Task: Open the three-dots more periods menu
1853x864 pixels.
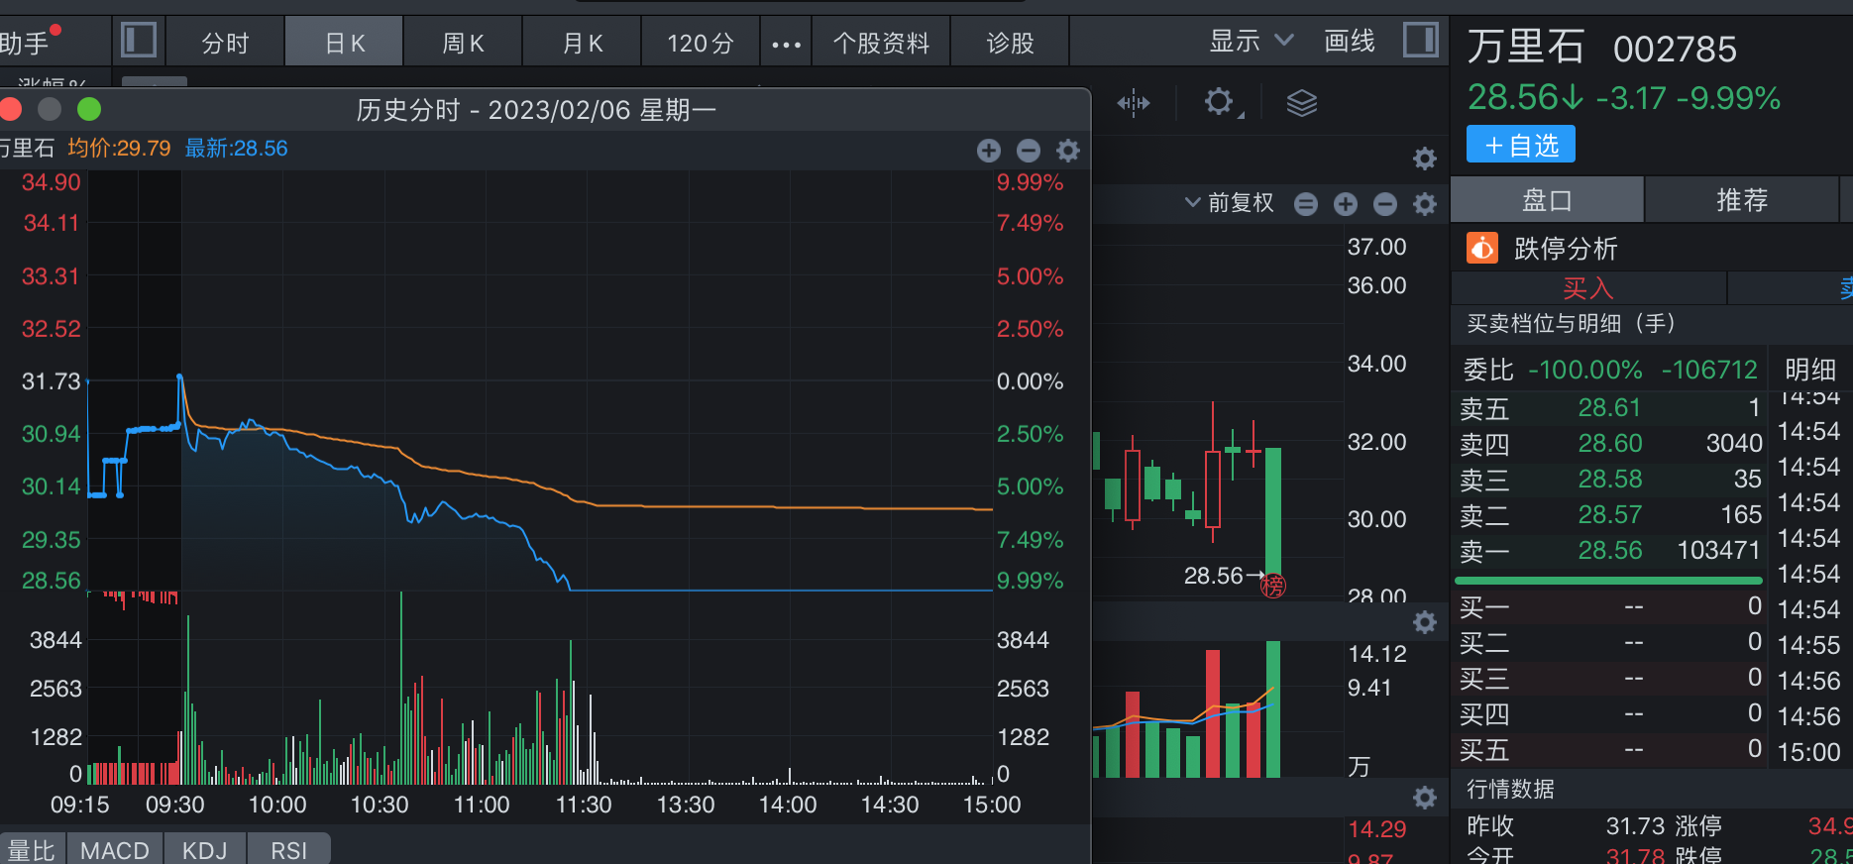Action: [786, 44]
